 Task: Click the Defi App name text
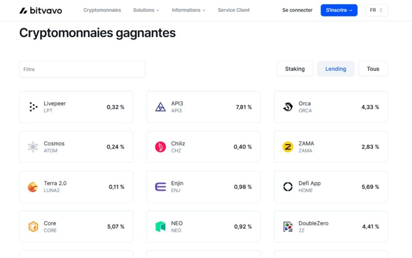[310, 183]
